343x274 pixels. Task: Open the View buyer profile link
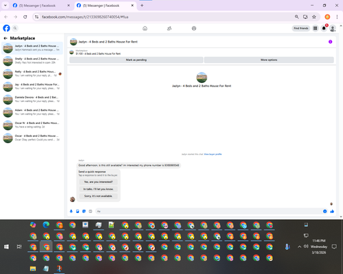pos(213,154)
